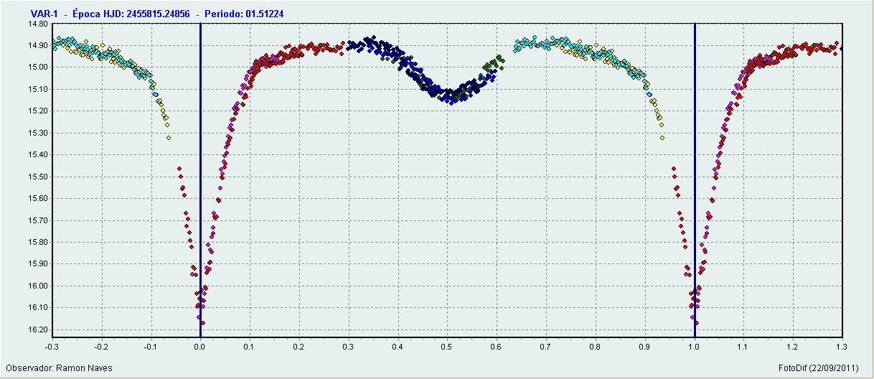Click the Observador: Ramon Naves text
The width and height of the screenshot is (874, 379).
coord(60,368)
